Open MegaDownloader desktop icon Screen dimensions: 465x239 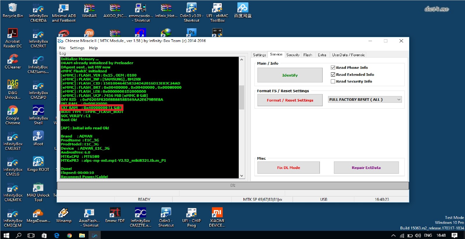[38, 215]
